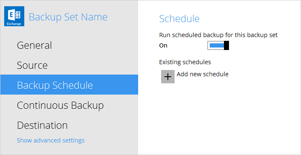Click the 'Existing schedules' label
The image size is (301, 155).
point(185,62)
